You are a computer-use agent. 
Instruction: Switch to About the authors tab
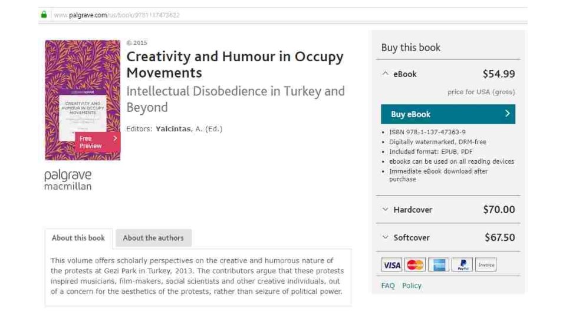click(153, 238)
